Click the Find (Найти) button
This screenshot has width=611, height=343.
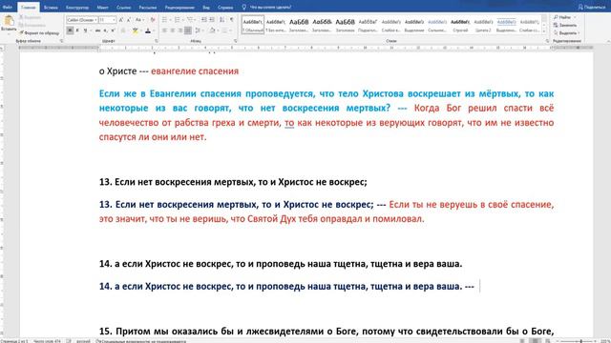(563, 17)
